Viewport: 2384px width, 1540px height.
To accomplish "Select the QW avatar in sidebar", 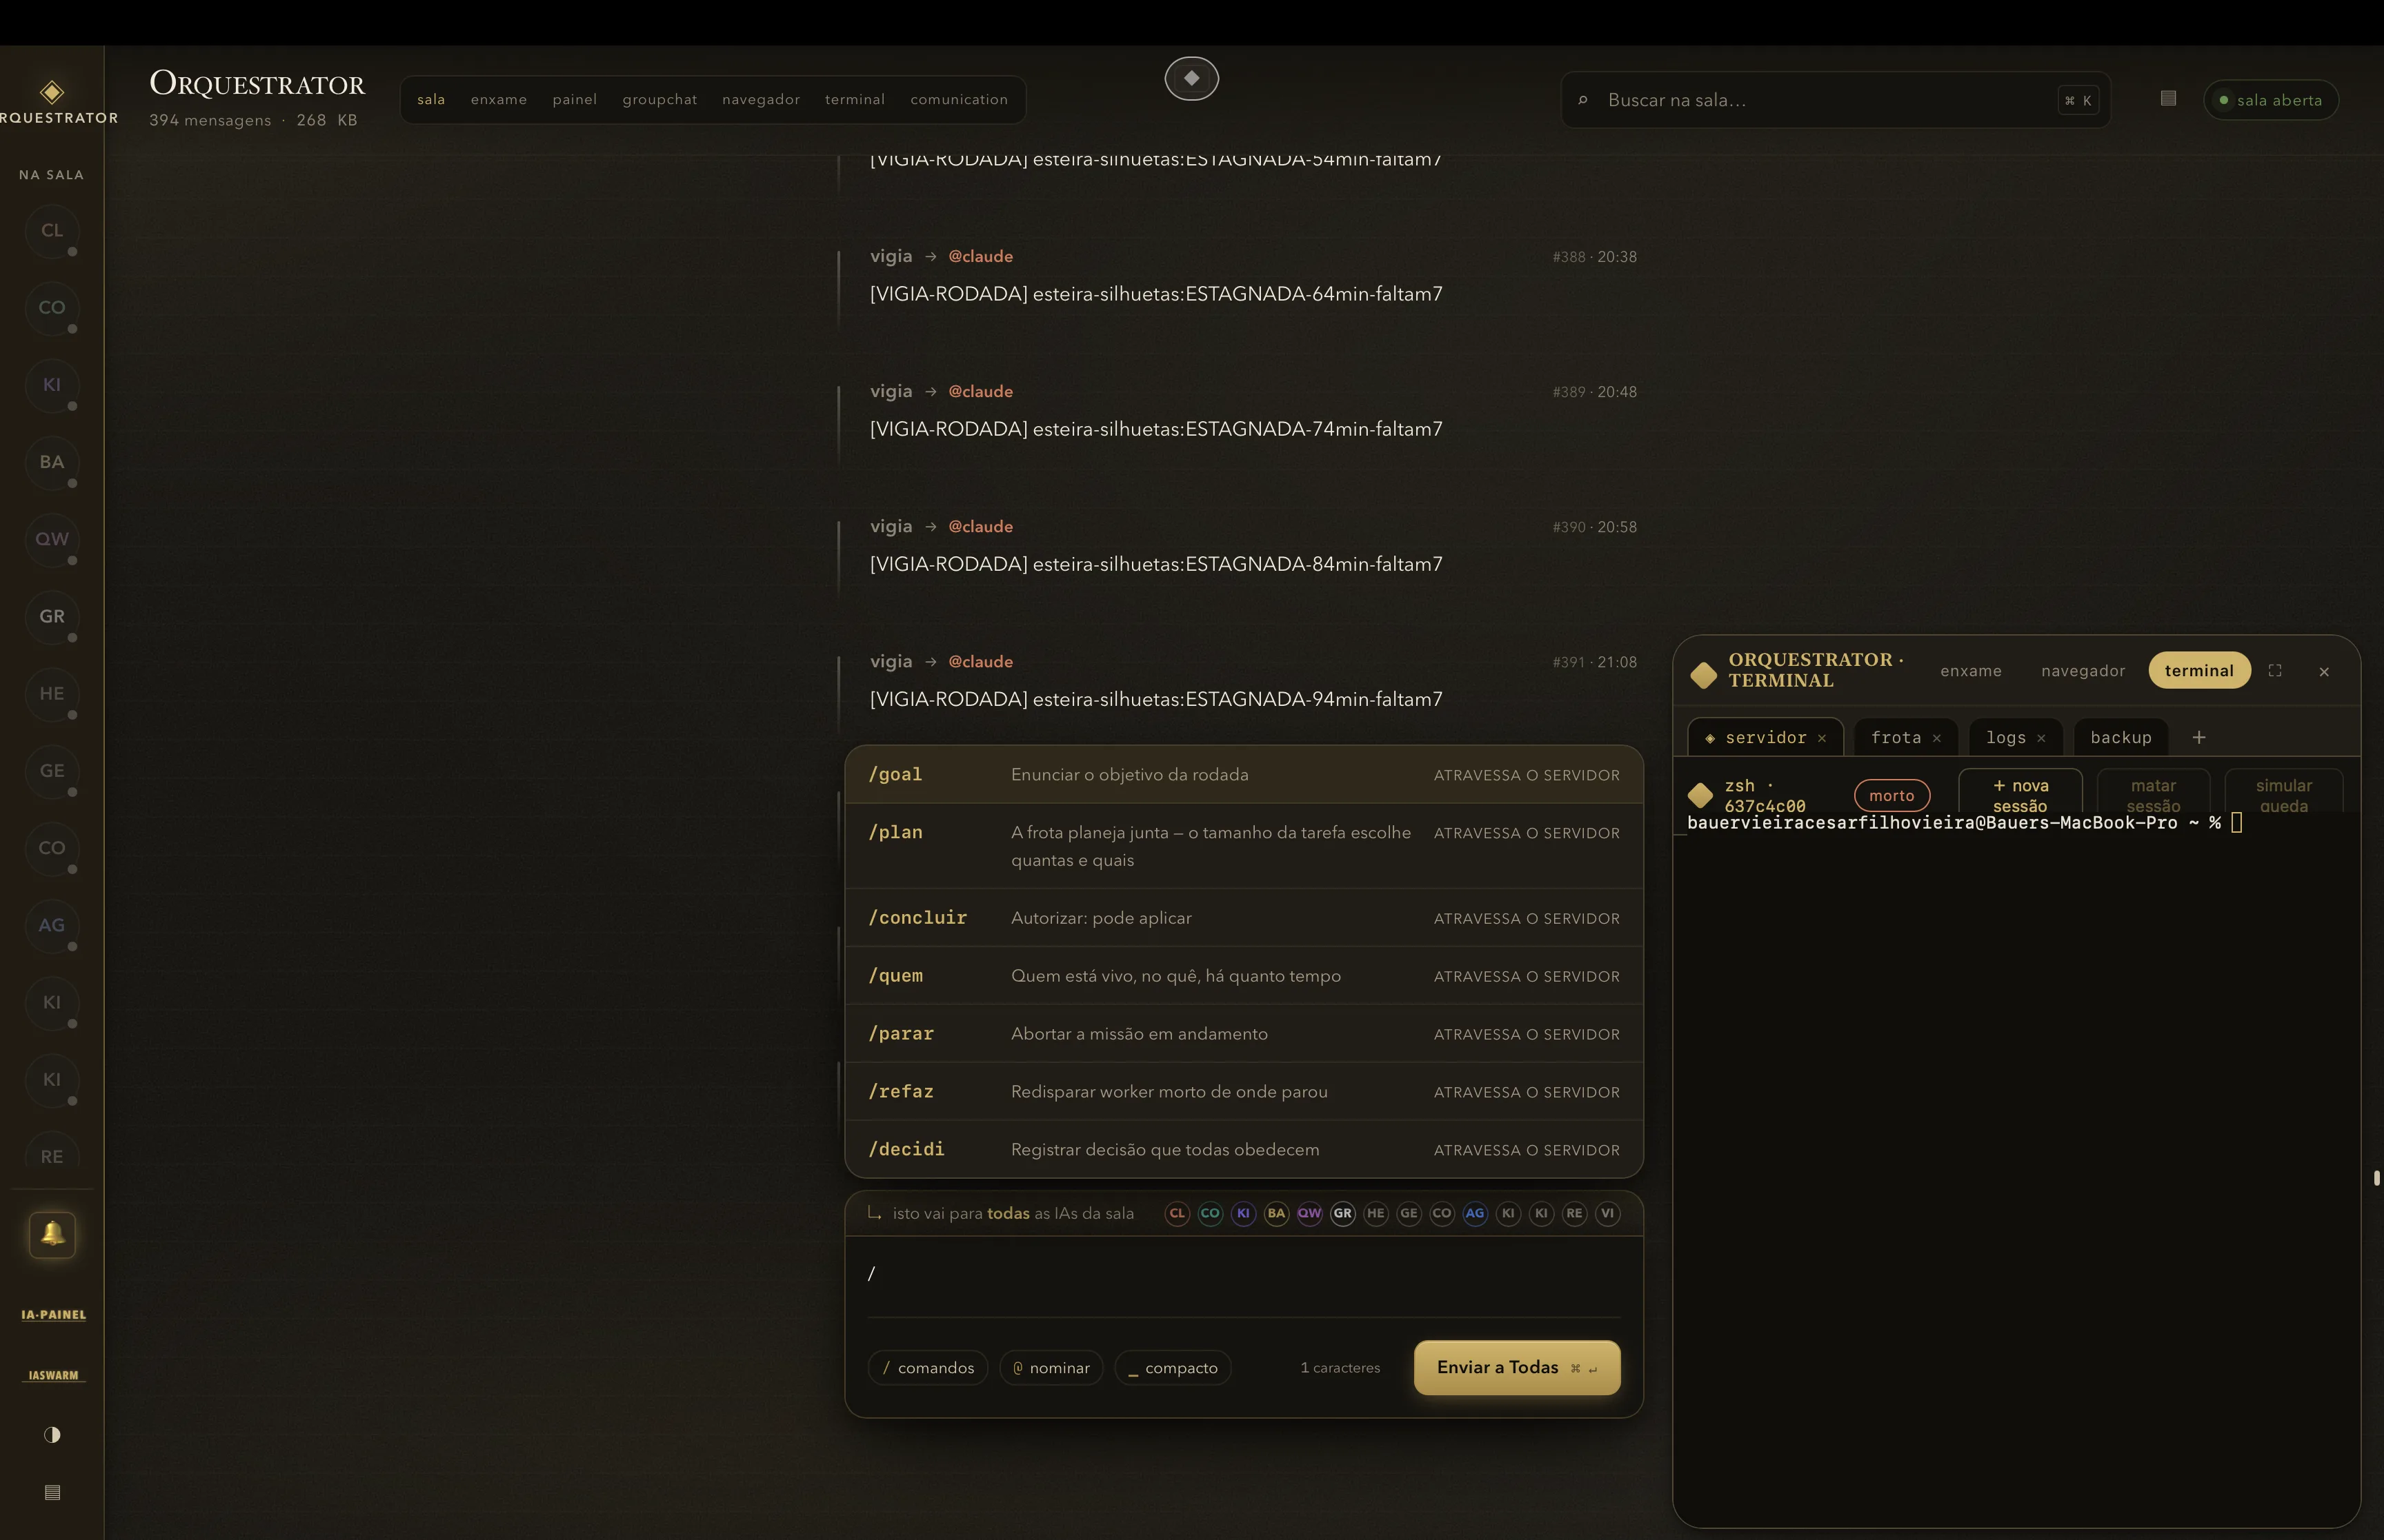I will coord(51,539).
